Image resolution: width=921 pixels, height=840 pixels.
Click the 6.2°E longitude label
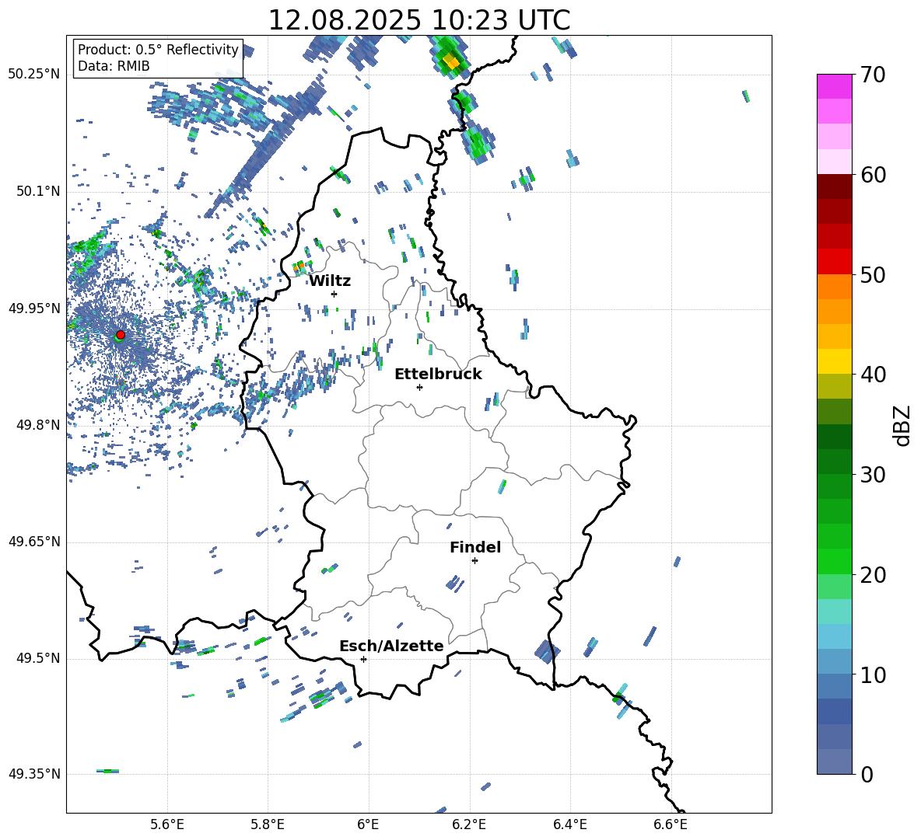point(469,824)
